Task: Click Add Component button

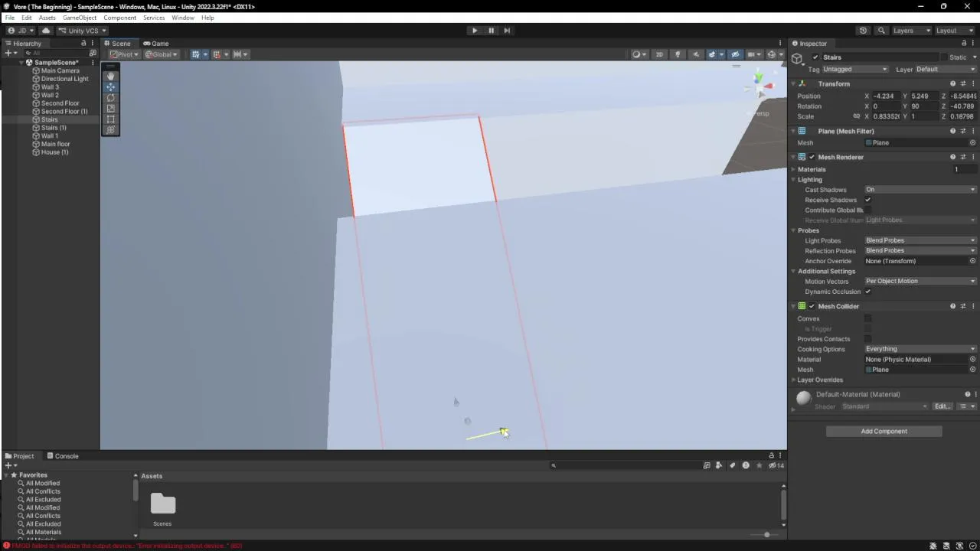Action: (x=884, y=431)
